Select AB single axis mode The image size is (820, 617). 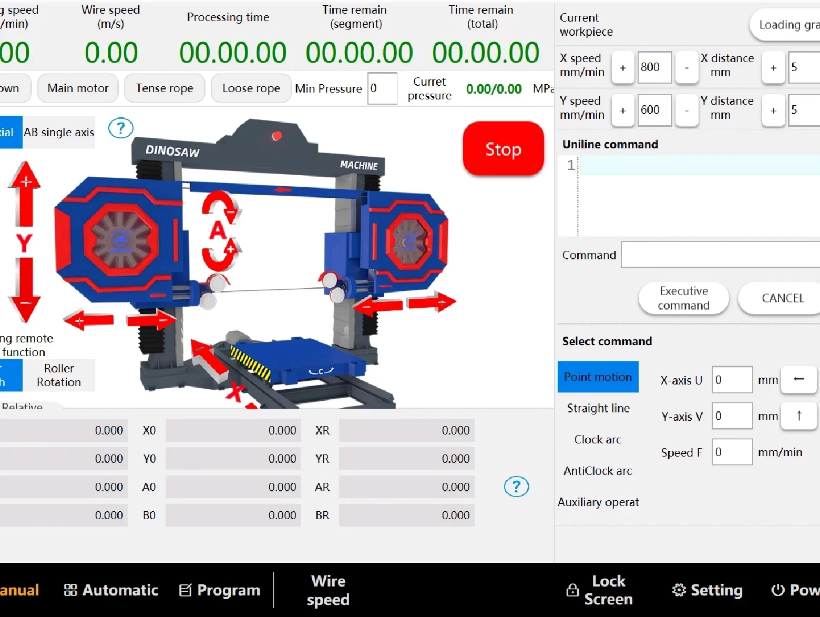click(59, 133)
